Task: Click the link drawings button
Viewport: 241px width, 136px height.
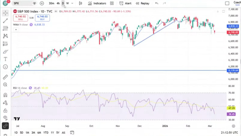Action: [5, 126]
